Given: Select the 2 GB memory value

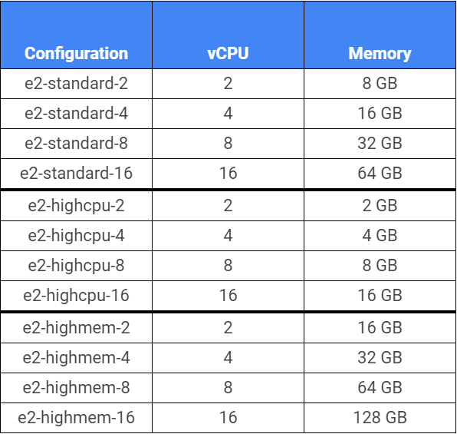Looking at the screenshot, I should coord(380,206).
